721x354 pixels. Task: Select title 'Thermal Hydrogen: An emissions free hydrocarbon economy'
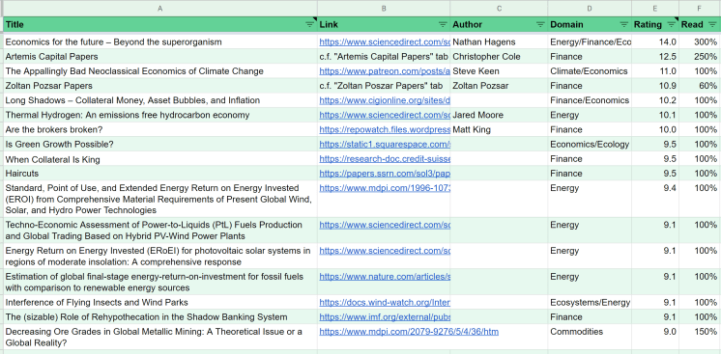160,115
